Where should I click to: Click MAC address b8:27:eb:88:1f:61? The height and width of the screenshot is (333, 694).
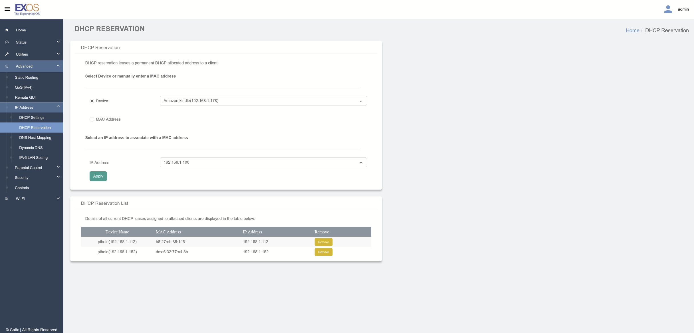point(171,242)
